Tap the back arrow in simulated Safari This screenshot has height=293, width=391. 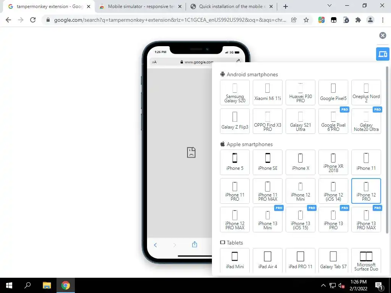(155, 245)
